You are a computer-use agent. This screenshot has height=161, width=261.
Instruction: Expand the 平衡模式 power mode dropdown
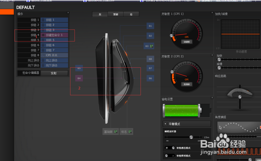tap(187, 124)
